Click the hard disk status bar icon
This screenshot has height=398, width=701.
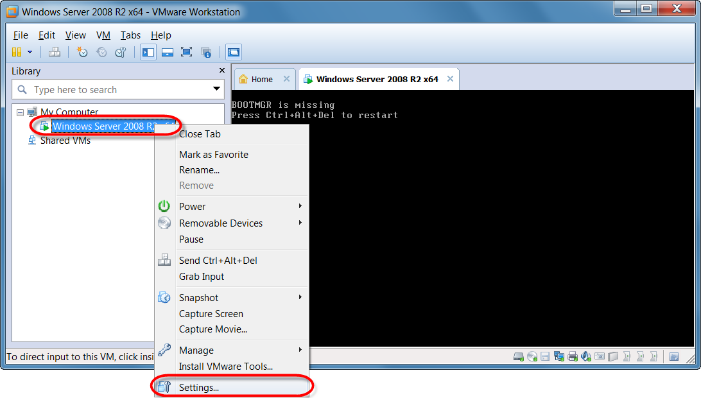click(518, 356)
